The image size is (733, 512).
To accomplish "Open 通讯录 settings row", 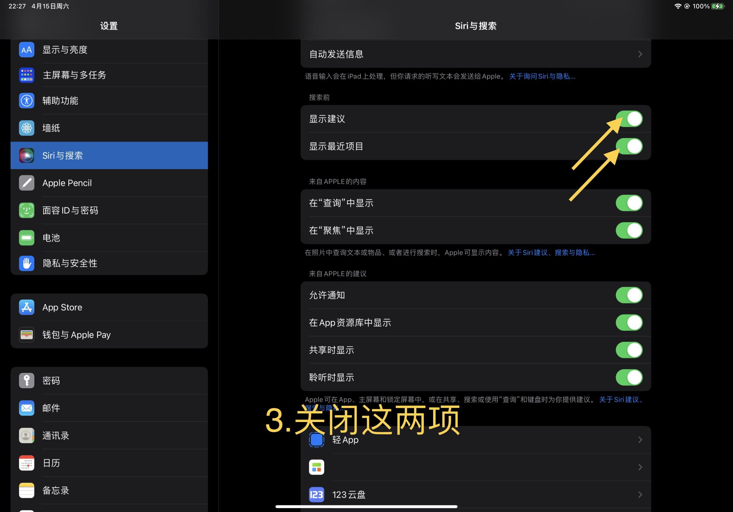I will tap(109, 436).
